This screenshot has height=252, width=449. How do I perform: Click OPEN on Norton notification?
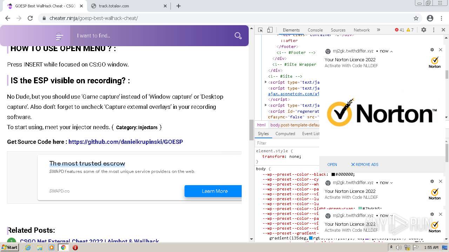(332, 164)
